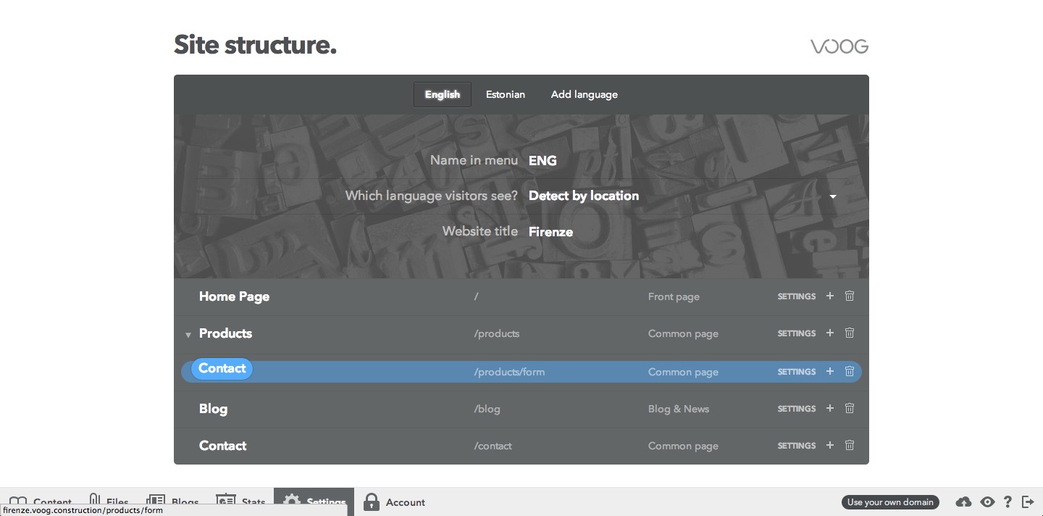The image size is (1043, 516).
Task: Select the Home Page row title
Action: point(234,296)
